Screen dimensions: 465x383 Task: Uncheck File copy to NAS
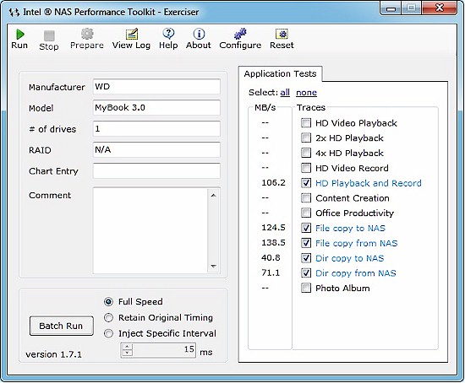[306, 228]
